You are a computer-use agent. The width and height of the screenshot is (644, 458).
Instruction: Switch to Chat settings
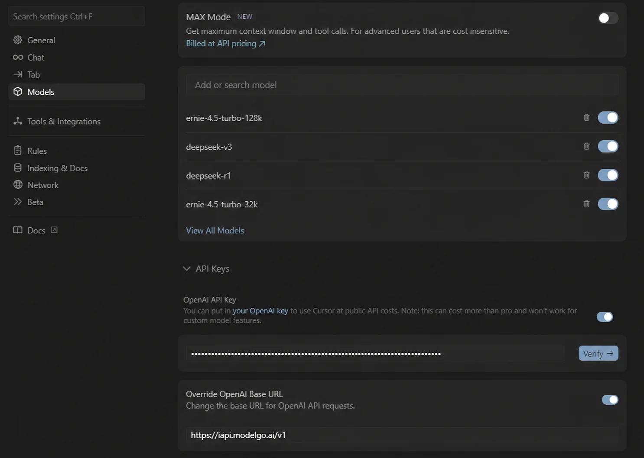click(x=76, y=57)
